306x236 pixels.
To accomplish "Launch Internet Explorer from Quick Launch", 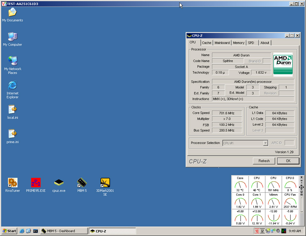I will coord(22,231).
